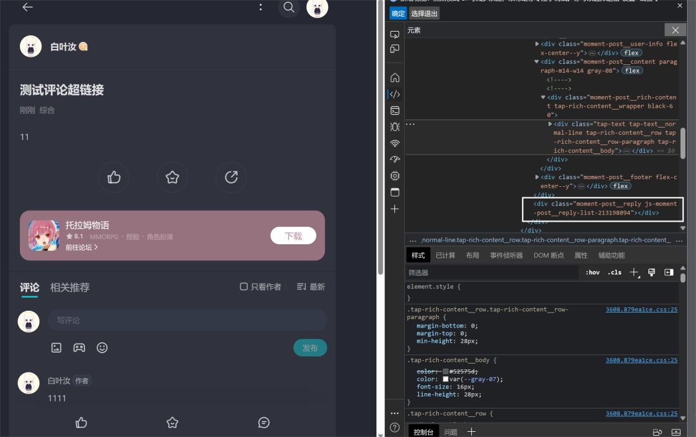Like the 1111 comment
The width and height of the screenshot is (696, 437).
pos(81,422)
